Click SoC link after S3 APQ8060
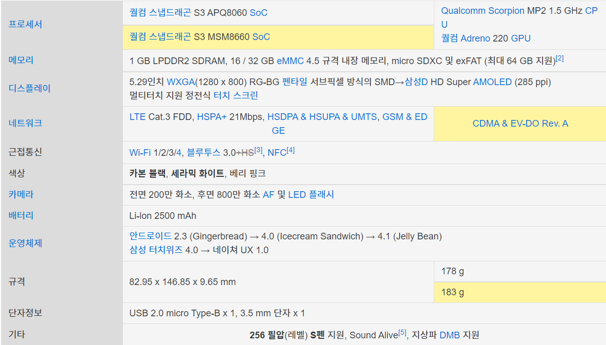Viewport: 606px width, 345px height. pyautogui.click(x=259, y=13)
